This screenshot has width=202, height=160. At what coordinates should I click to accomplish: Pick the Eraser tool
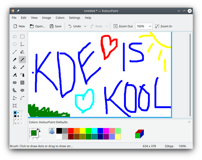tap(15, 60)
